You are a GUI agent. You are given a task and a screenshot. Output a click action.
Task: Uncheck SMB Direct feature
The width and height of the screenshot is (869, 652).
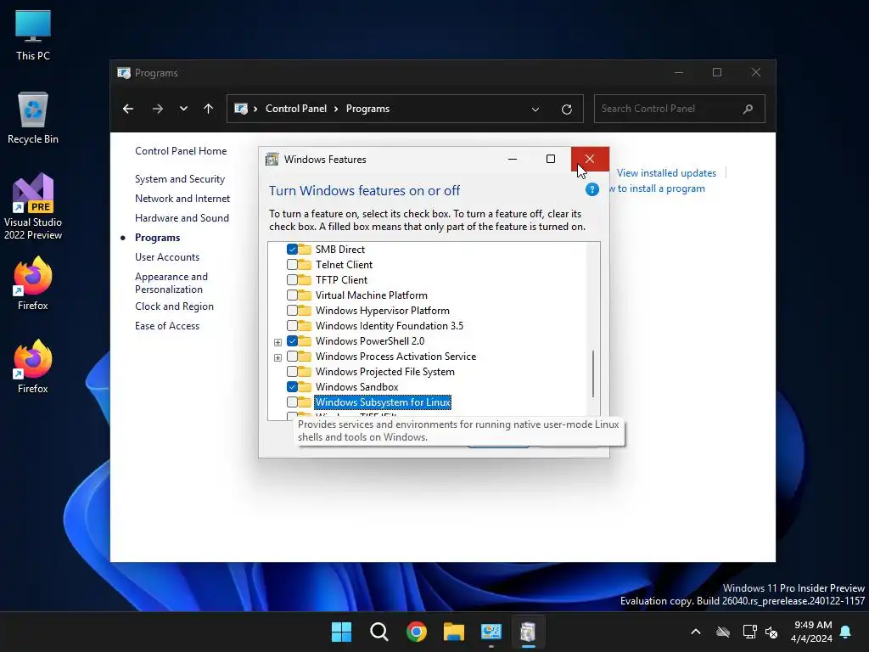[x=292, y=250]
